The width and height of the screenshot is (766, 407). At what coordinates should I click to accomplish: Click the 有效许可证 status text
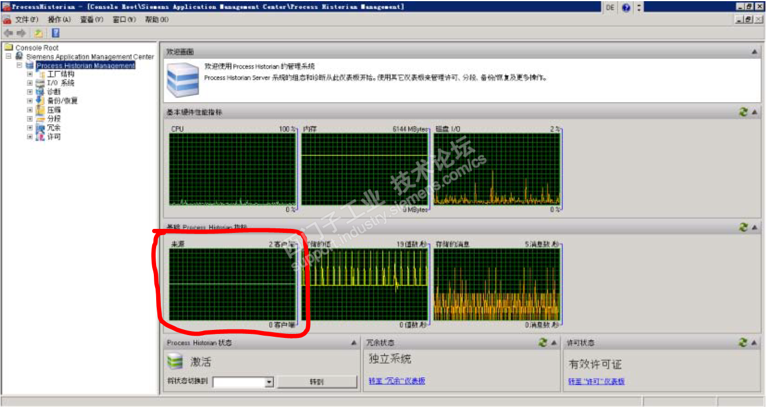pyautogui.click(x=595, y=364)
